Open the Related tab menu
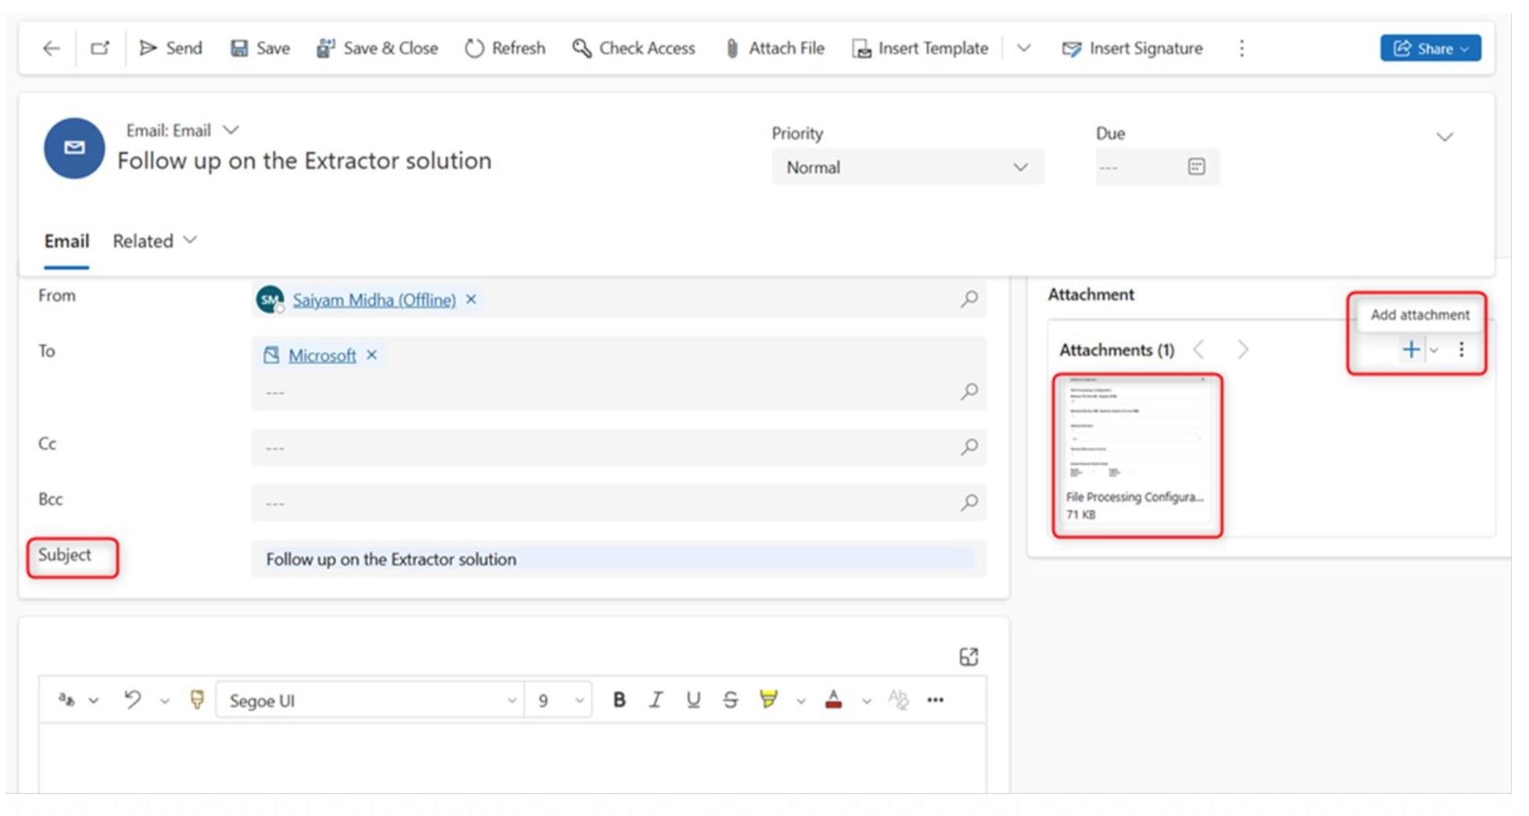The height and width of the screenshot is (816, 1529). pyautogui.click(x=154, y=241)
